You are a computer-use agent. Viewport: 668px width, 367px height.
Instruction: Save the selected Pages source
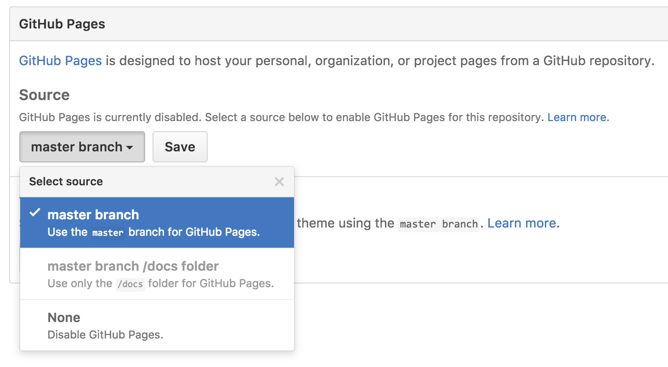180,147
